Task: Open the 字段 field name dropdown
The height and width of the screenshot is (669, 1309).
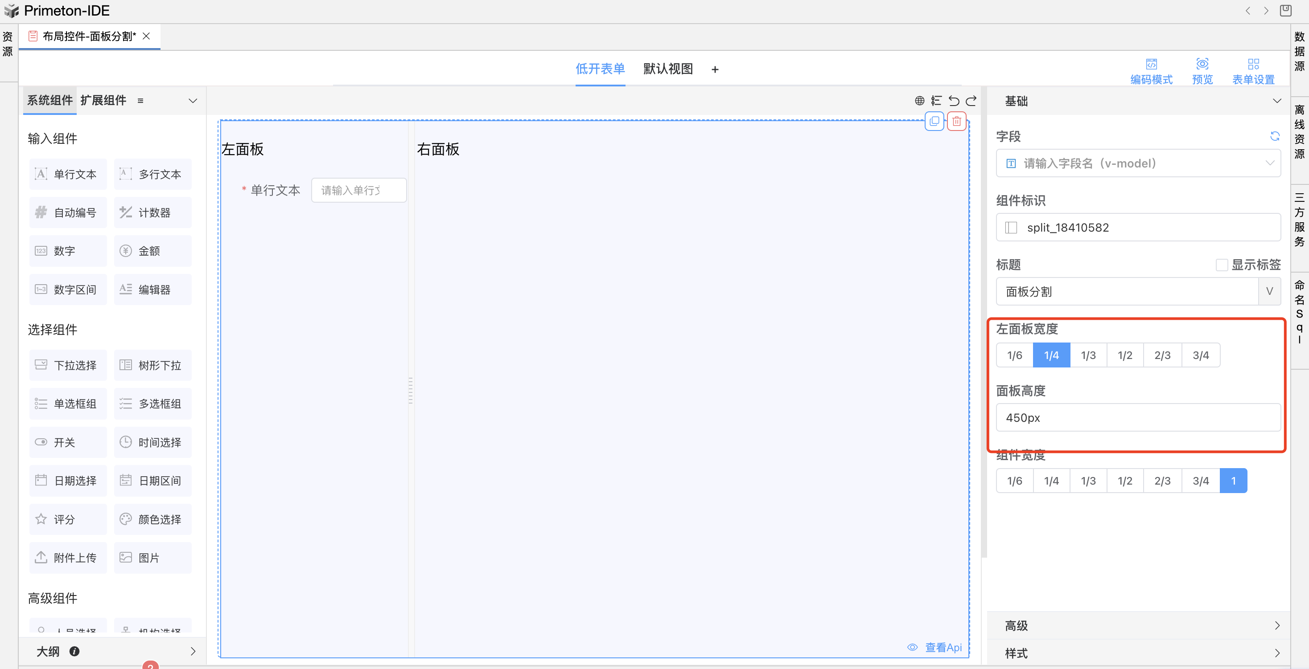Action: coord(1138,163)
